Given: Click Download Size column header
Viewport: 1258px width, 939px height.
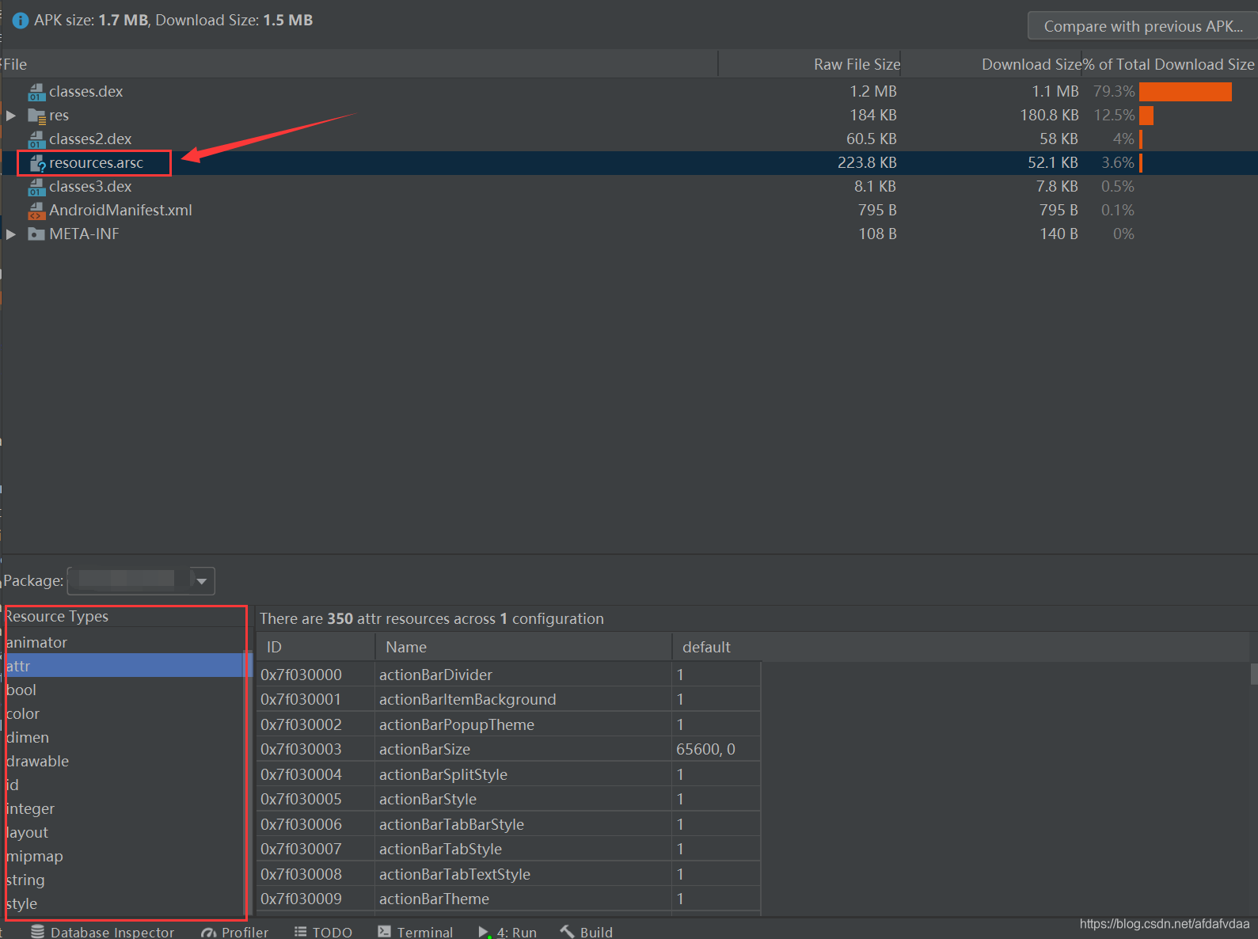Looking at the screenshot, I should point(991,64).
